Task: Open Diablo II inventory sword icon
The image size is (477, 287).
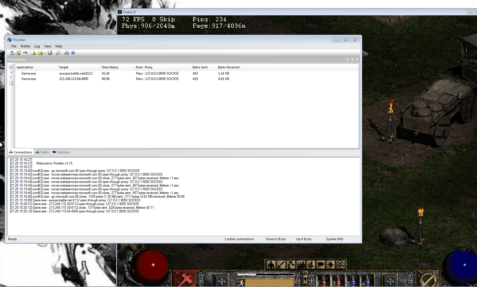Action: [x=281, y=265]
